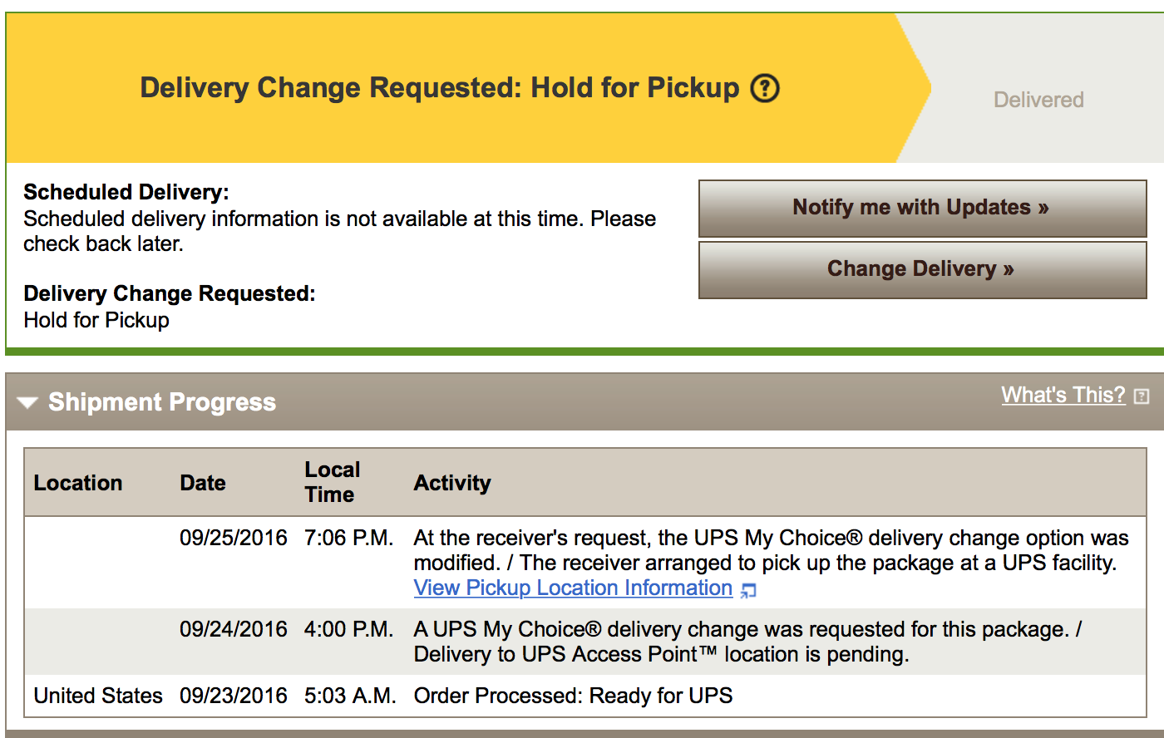Image resolution: width=1164 pixels, height=738 pixels.
Task: Click the Shipment Progress heading text
Action: tap(162, 402)
